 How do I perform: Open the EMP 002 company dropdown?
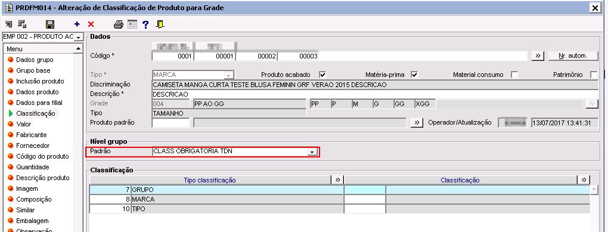79,37
